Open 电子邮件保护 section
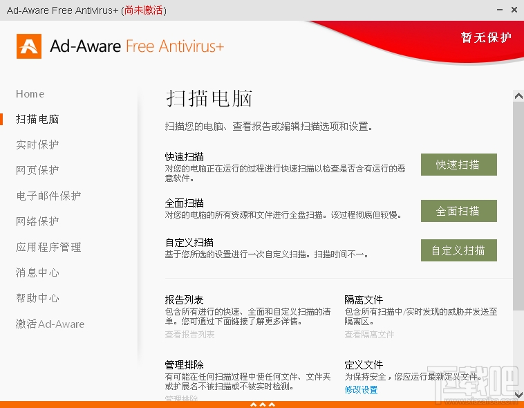This screenshot has height=408, width=524. (48, 196)
